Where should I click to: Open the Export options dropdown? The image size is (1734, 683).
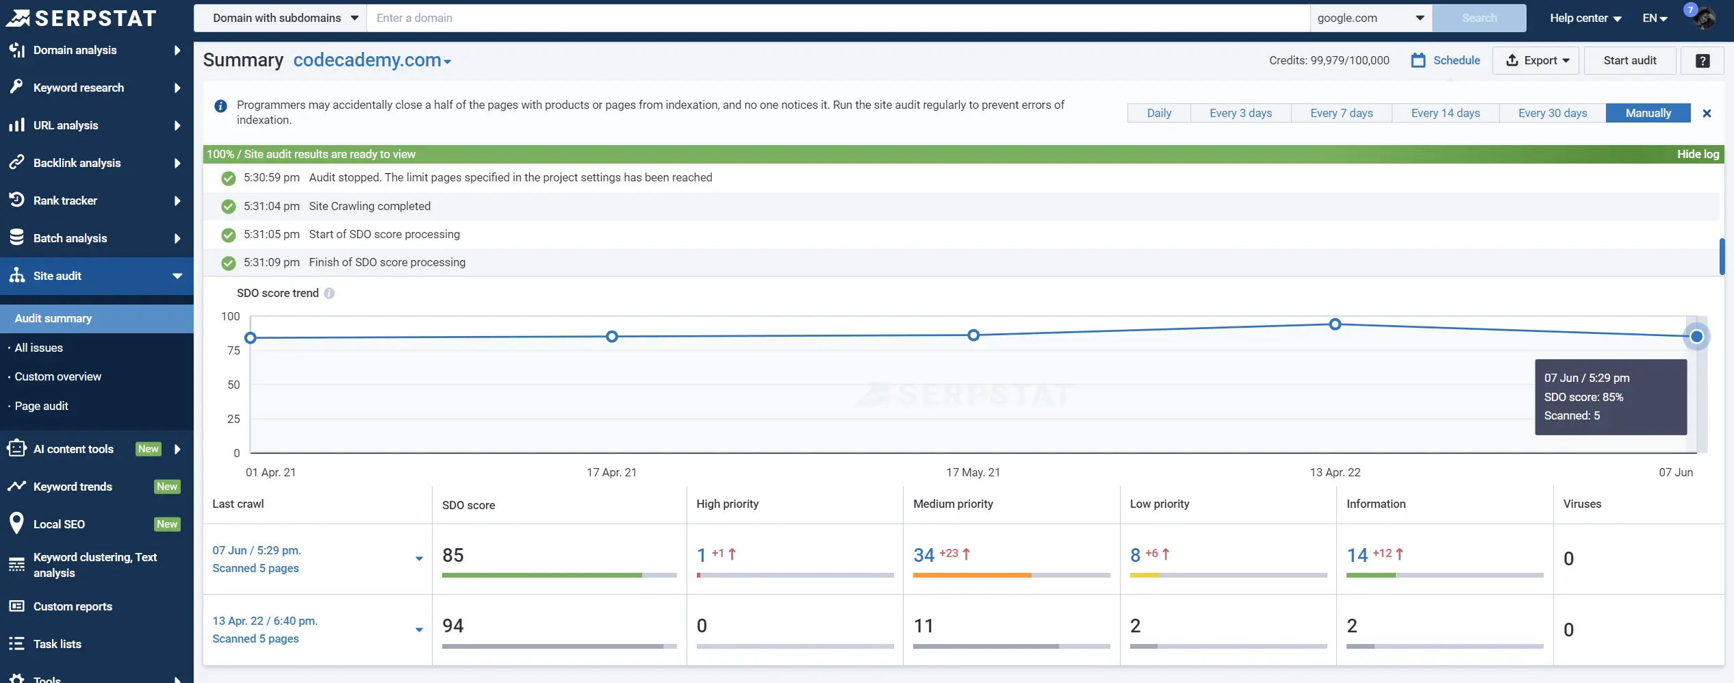point(1535,60)
